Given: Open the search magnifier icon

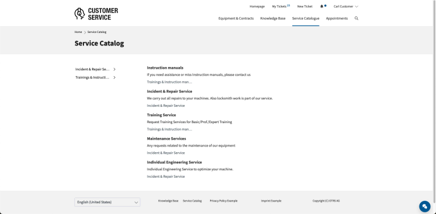Looking at the screenshot, I should 357,18.
